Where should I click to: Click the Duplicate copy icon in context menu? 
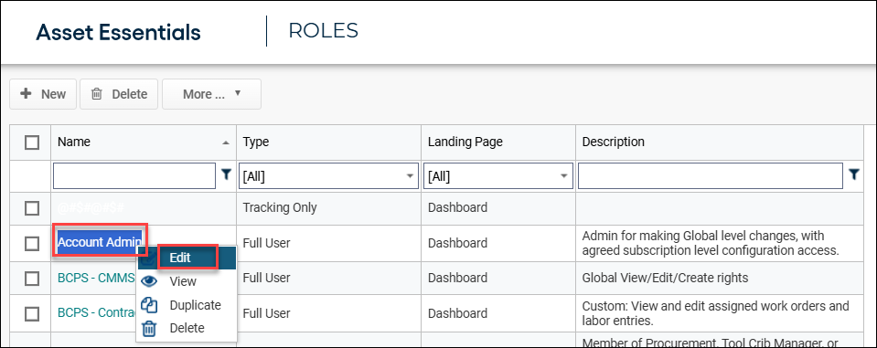(x=149, y=305)
